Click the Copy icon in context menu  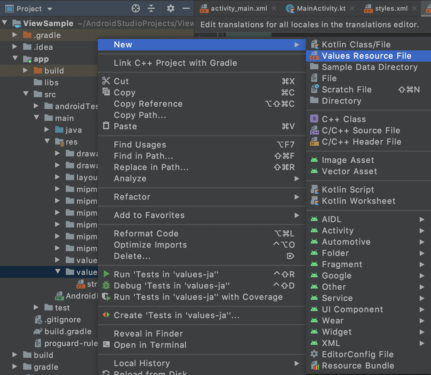coord(106,92)
